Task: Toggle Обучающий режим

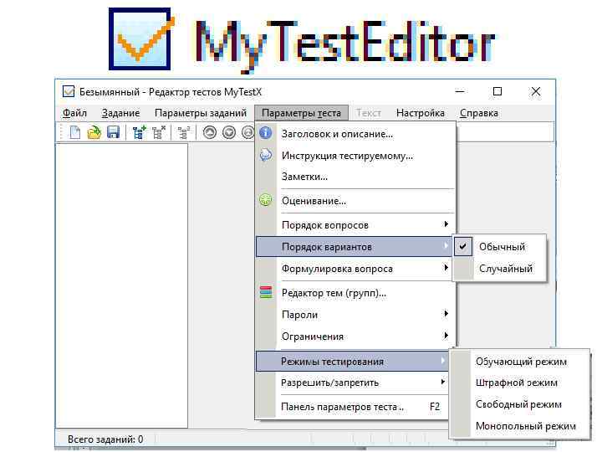Action: pyautogui.click(x=519, y=362)
